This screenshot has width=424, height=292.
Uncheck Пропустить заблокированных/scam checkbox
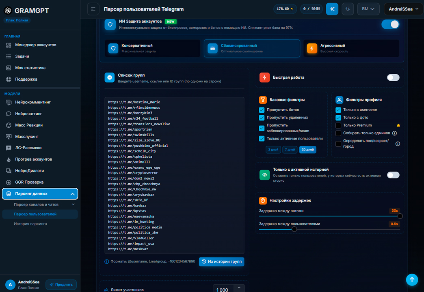pyautogui.click(x=262, y=128)
